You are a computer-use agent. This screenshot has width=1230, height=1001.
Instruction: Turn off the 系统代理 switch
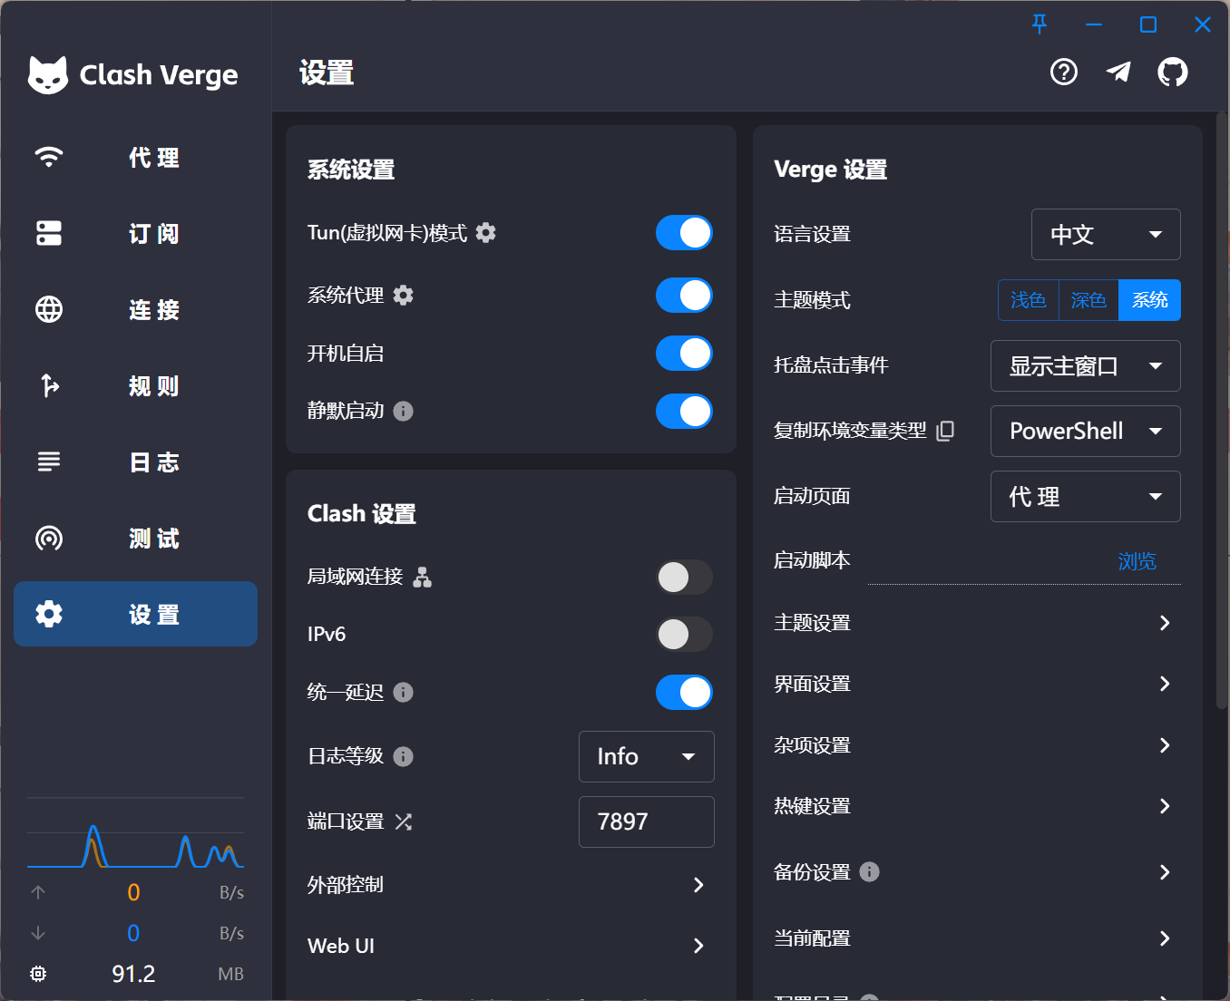(684, 296)
